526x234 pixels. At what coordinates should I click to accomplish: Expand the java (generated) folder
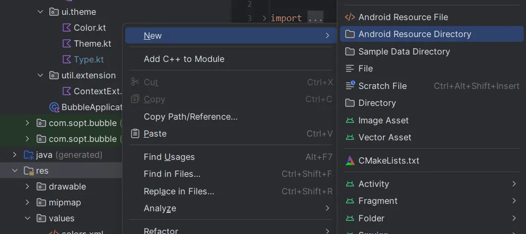click(15, 155)
